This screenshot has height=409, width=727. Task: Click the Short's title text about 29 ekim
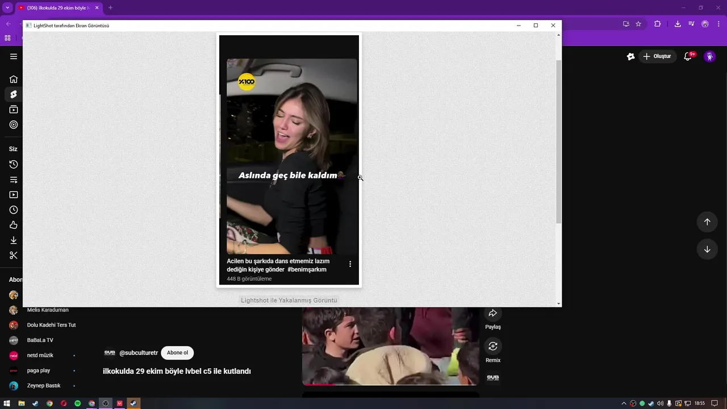pos(177,371)
